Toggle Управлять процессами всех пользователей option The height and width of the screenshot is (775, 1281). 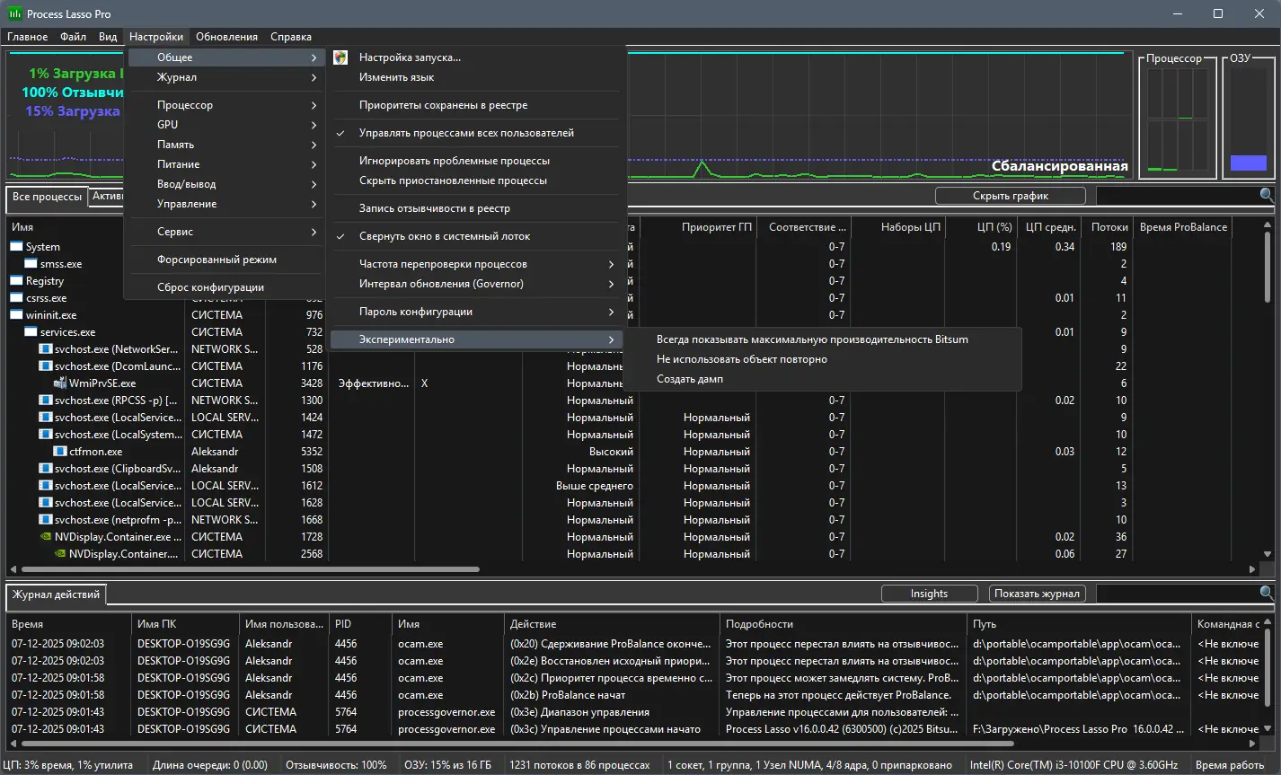tap(466, 133)
